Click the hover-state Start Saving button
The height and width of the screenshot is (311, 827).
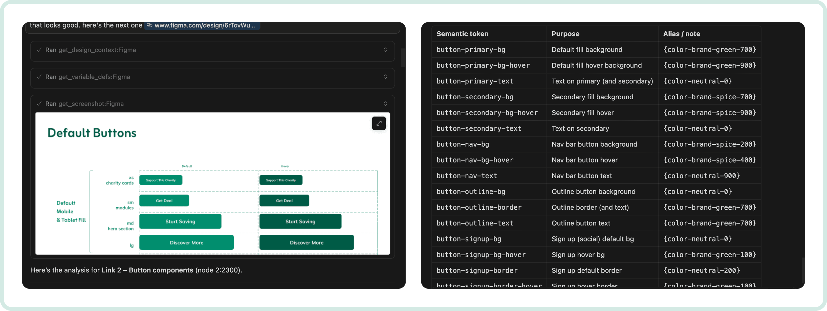point(300,221)
